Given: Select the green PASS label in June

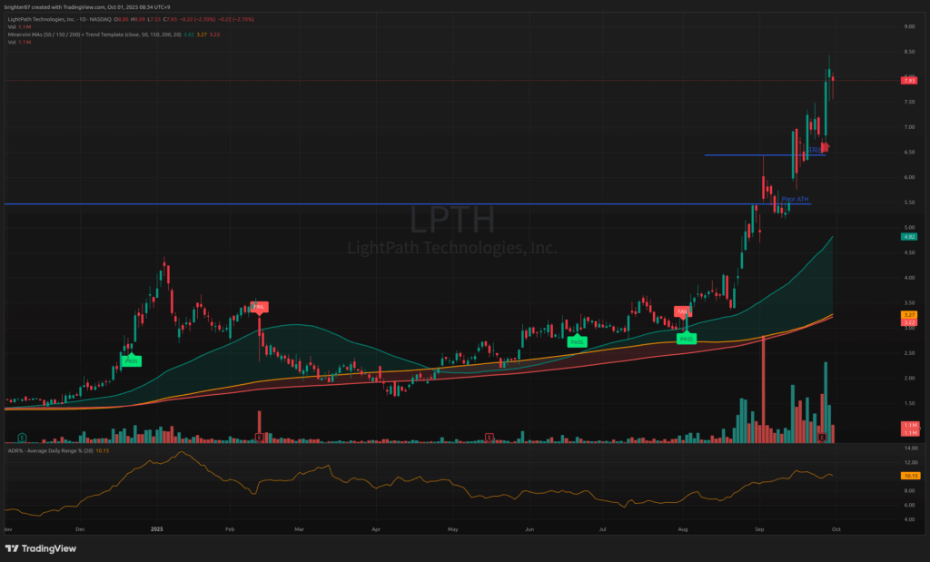Looking at the screenshot, I should click(x=576, y=341).
